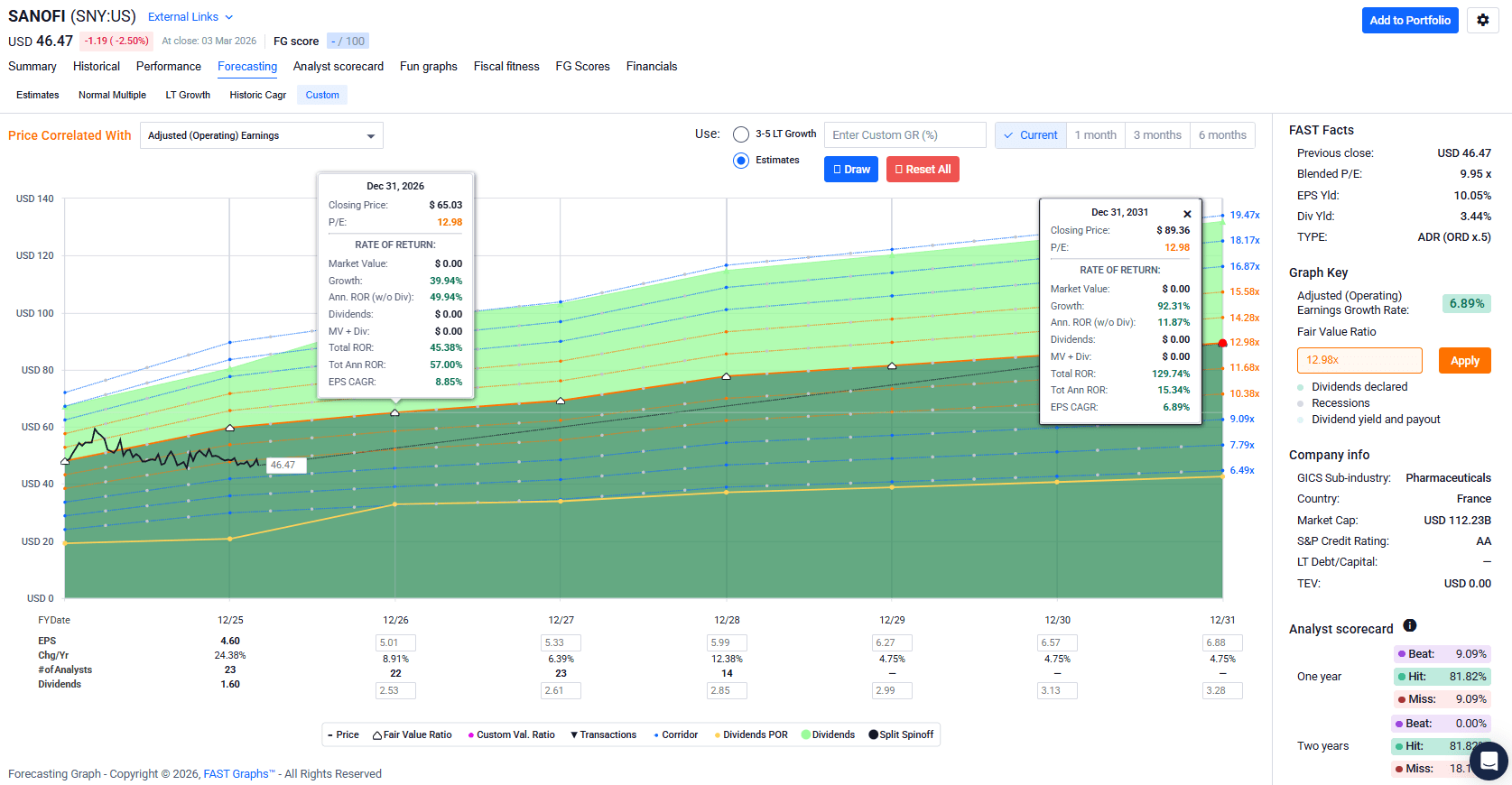Screen dimensions: 1512x785
Task: Toggle Fair Value Ratio legend item
Action: coord(413,734)
